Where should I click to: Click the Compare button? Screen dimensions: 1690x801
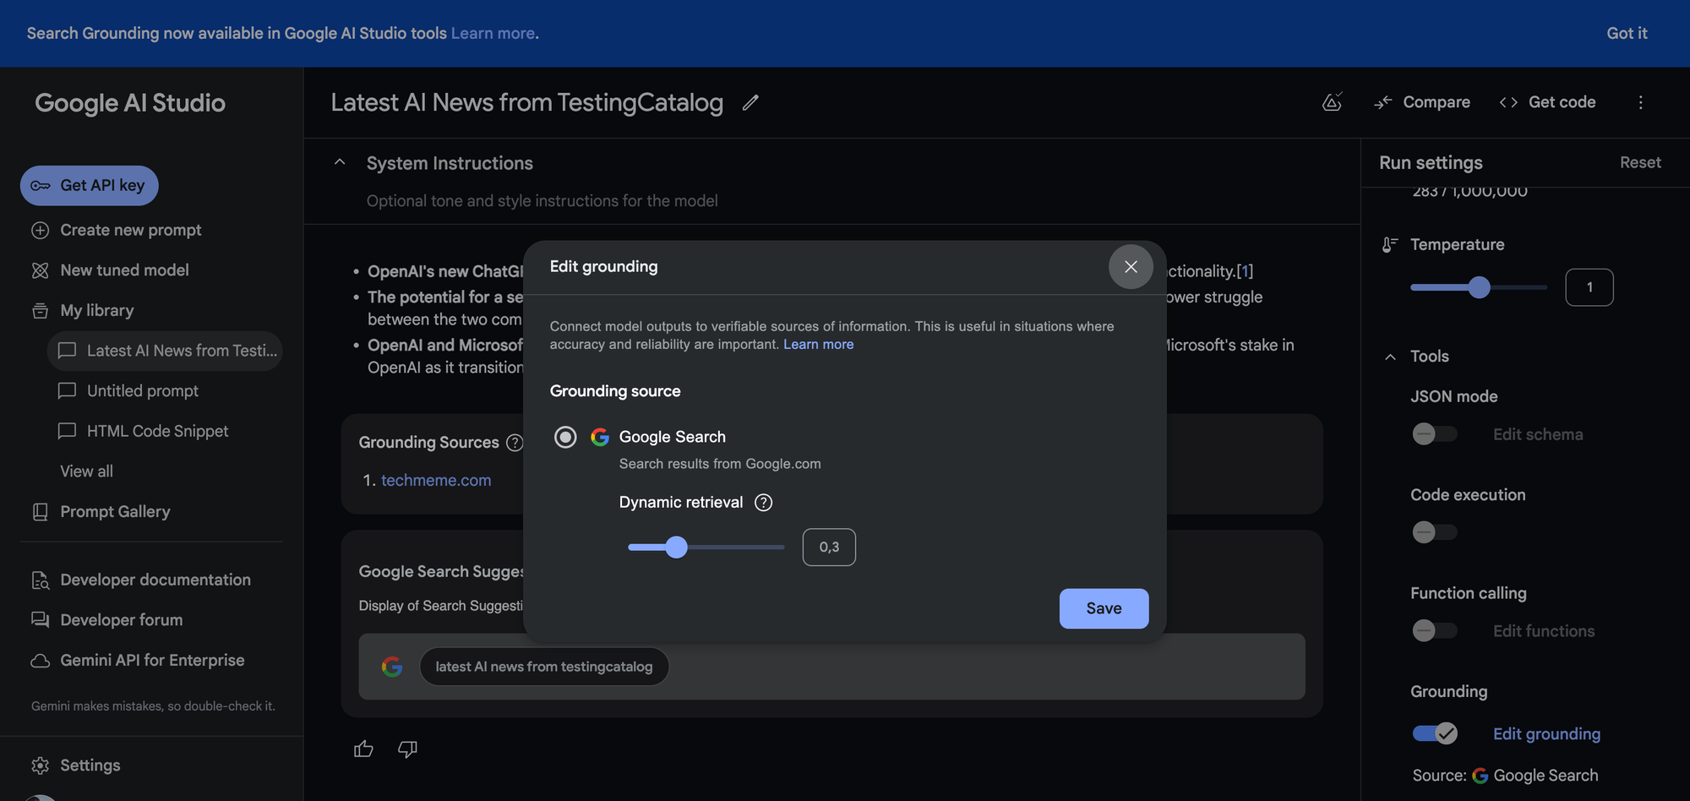point(1423,102)
